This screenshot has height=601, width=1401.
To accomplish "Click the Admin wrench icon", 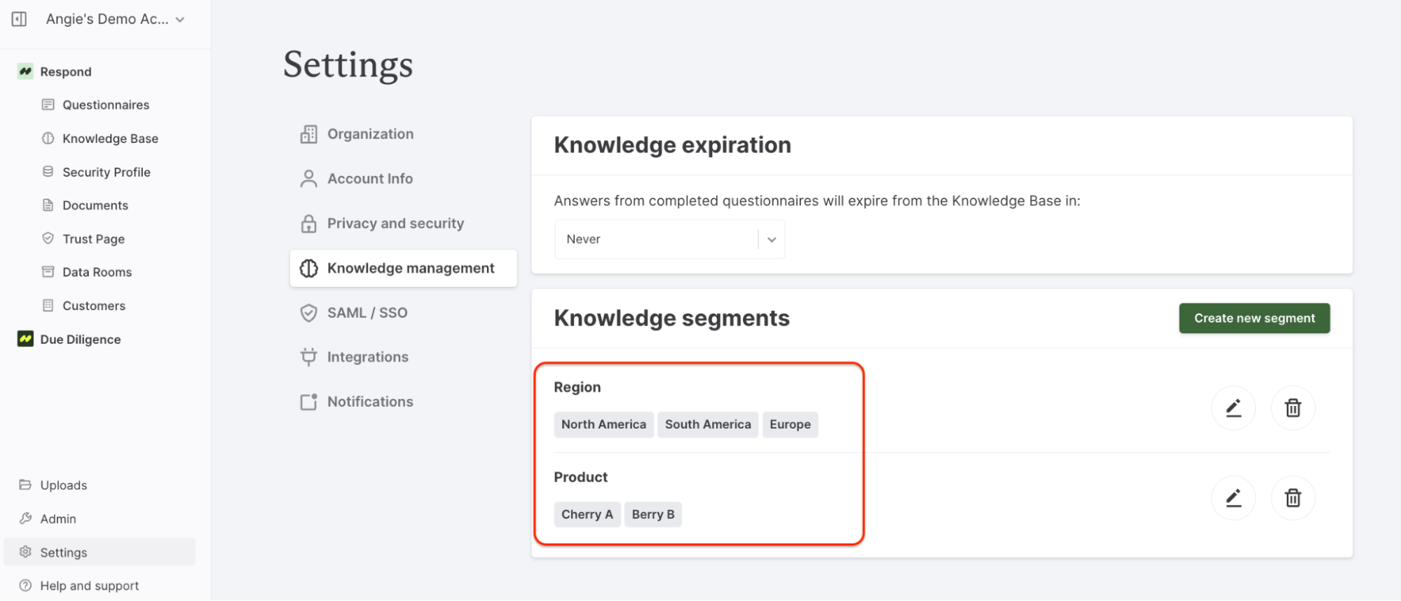I will (x=25, y=518).
